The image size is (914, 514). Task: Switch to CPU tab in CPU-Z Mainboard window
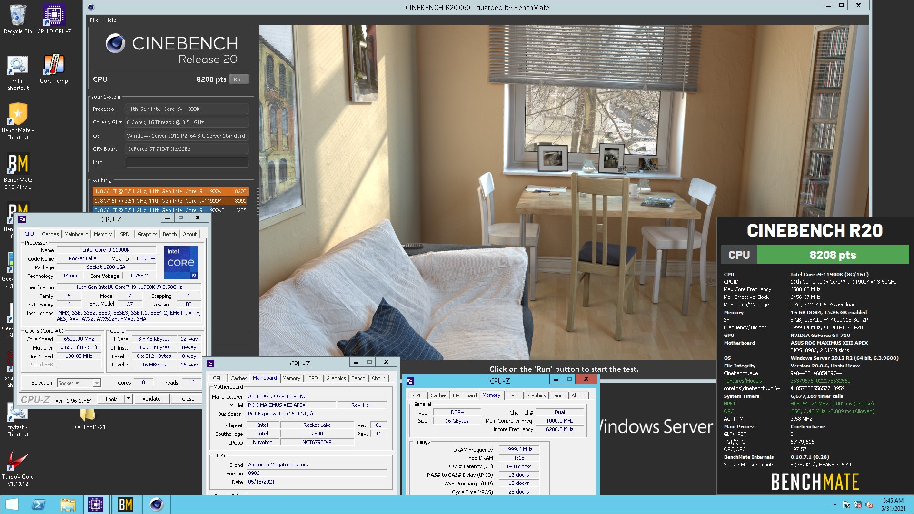point(218,378)
